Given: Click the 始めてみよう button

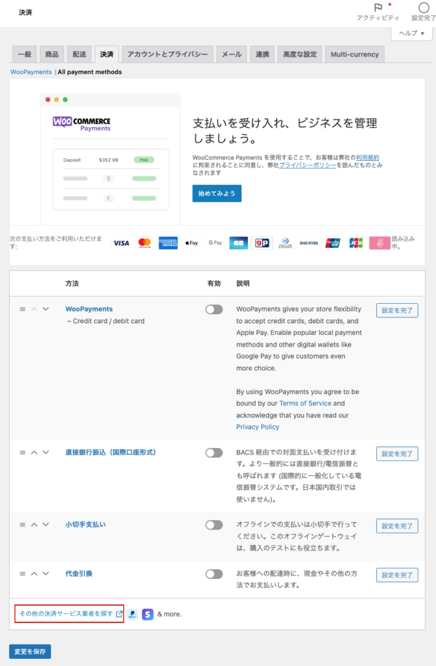Looking at the screenshot, I should (217, 193).
